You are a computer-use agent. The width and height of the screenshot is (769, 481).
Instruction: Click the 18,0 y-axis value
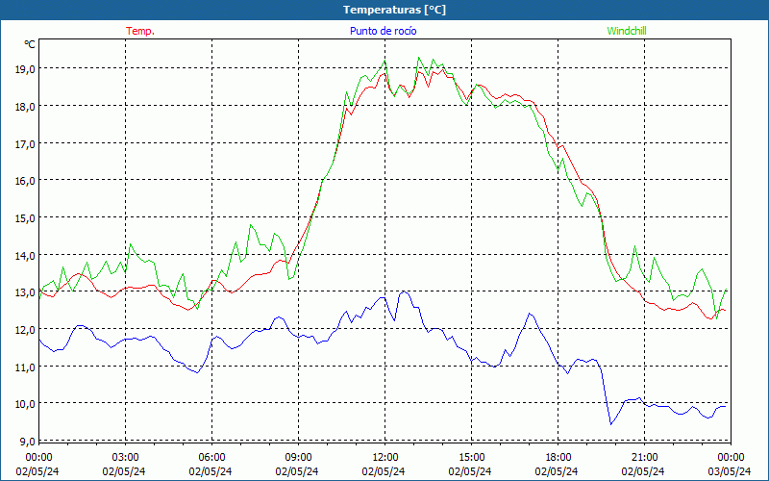point(25,107)
